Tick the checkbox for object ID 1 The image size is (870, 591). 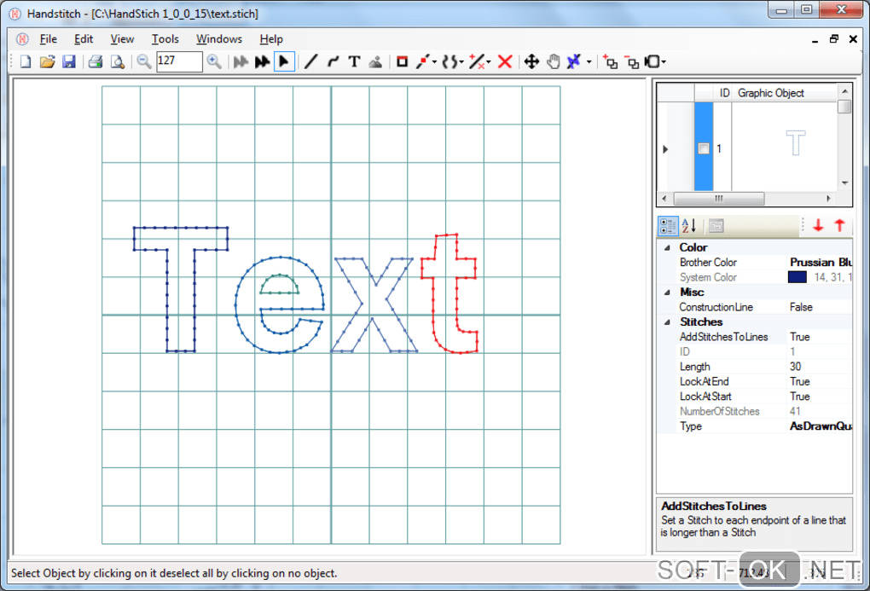pyautogui.click(x=704, y=148)
